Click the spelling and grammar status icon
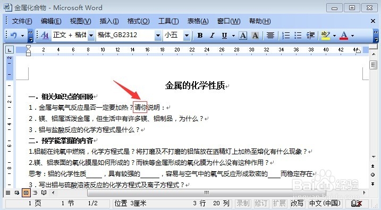Screen dimensions: 381x210 pyautogui.click(x=357, y=203)
